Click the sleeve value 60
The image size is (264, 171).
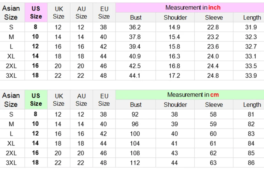click(213, 134)
